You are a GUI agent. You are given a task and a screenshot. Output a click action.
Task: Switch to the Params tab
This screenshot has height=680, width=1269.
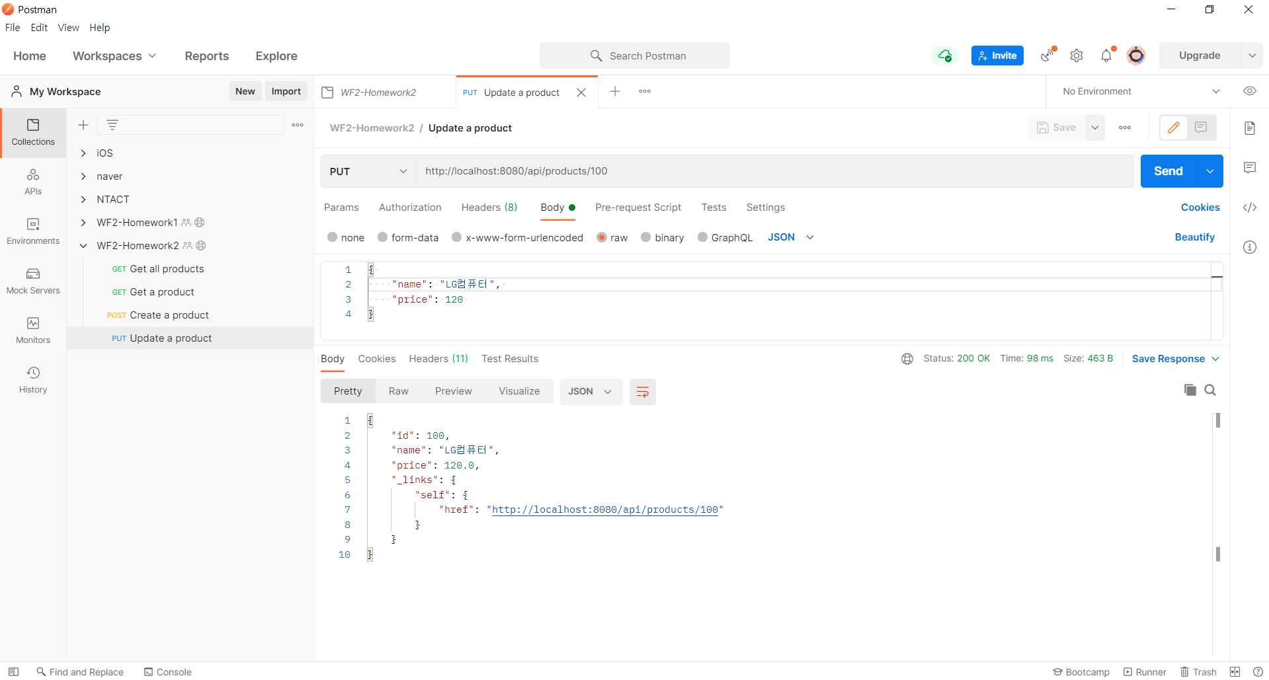(x=341, y=208)
